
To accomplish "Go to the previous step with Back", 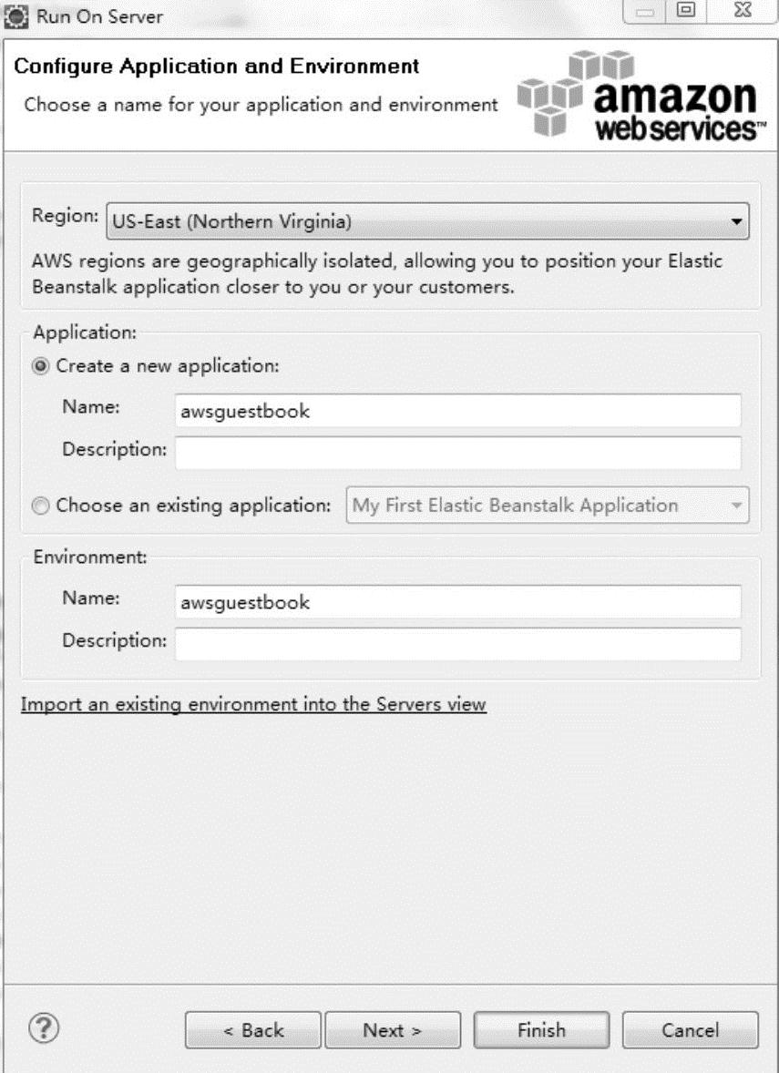I will click(x=253, y=1030).
